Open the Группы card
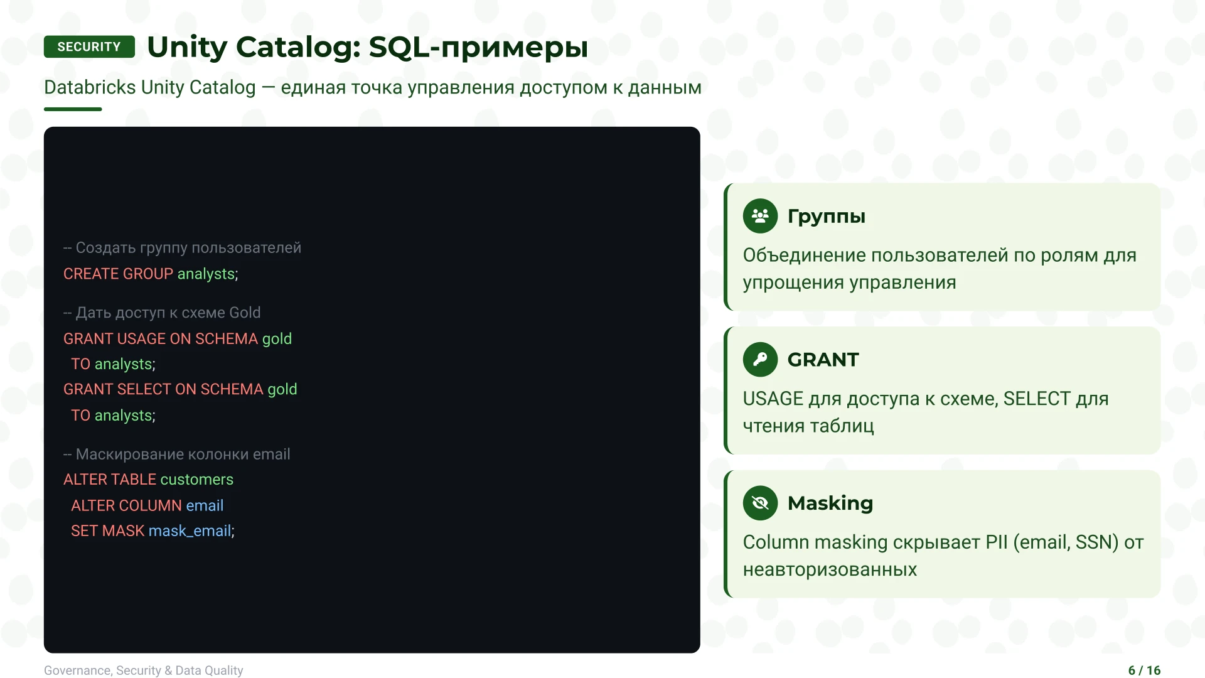 click(x=941, y=247)
